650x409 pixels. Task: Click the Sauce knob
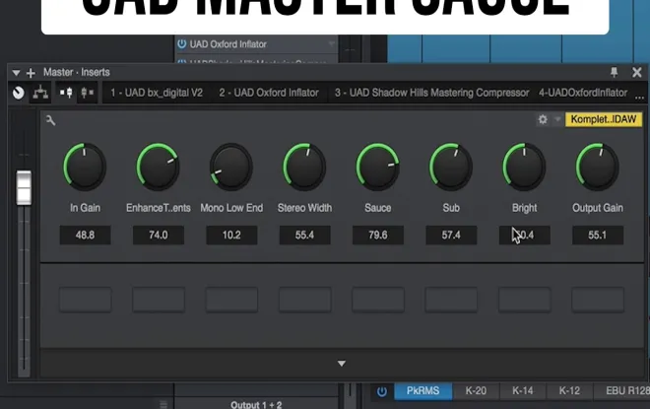pos(377,167)
